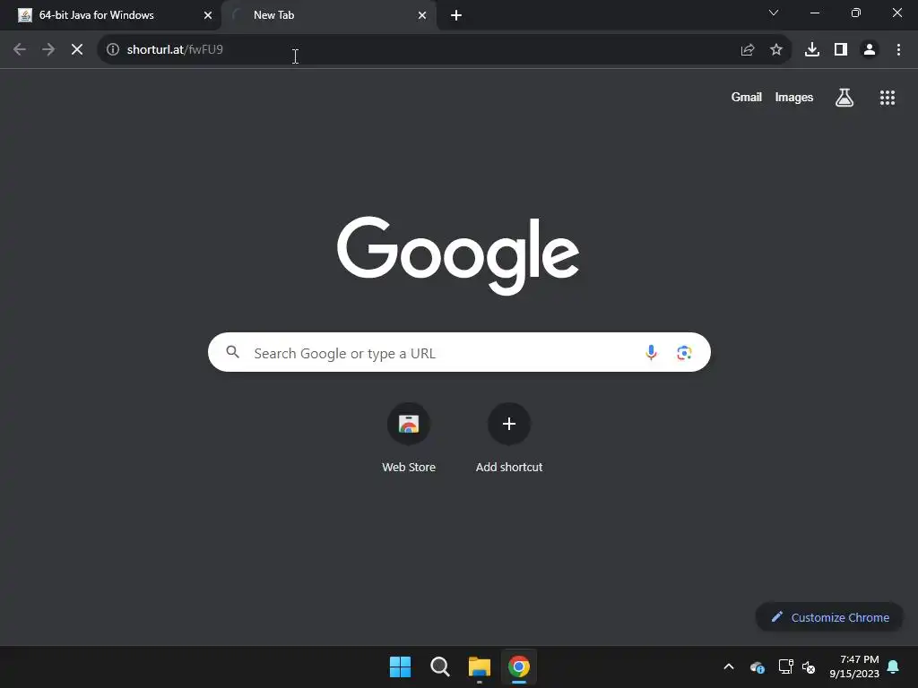Click the shorturl.at address bar text
The image size is (918, 688).
tap(175, 50)
